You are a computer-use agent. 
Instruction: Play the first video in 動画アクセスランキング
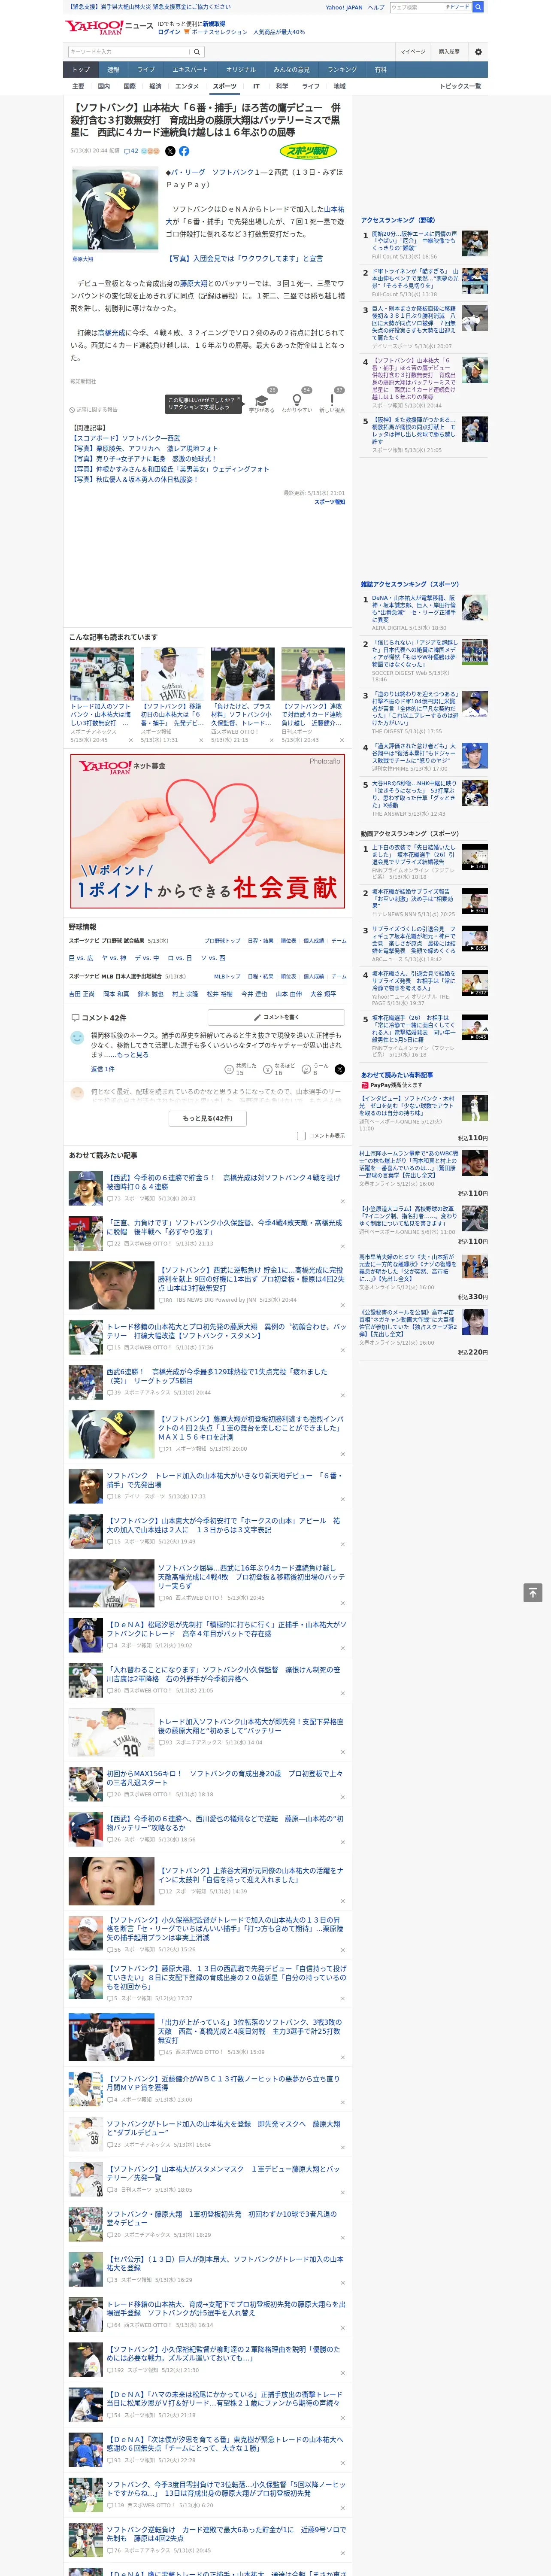tap(475, 857)
